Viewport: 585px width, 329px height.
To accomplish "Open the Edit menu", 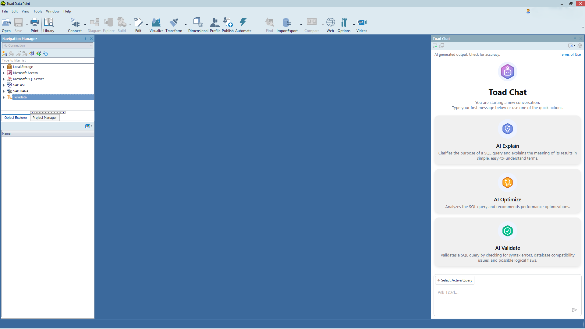I will click(x=15, y=11).
